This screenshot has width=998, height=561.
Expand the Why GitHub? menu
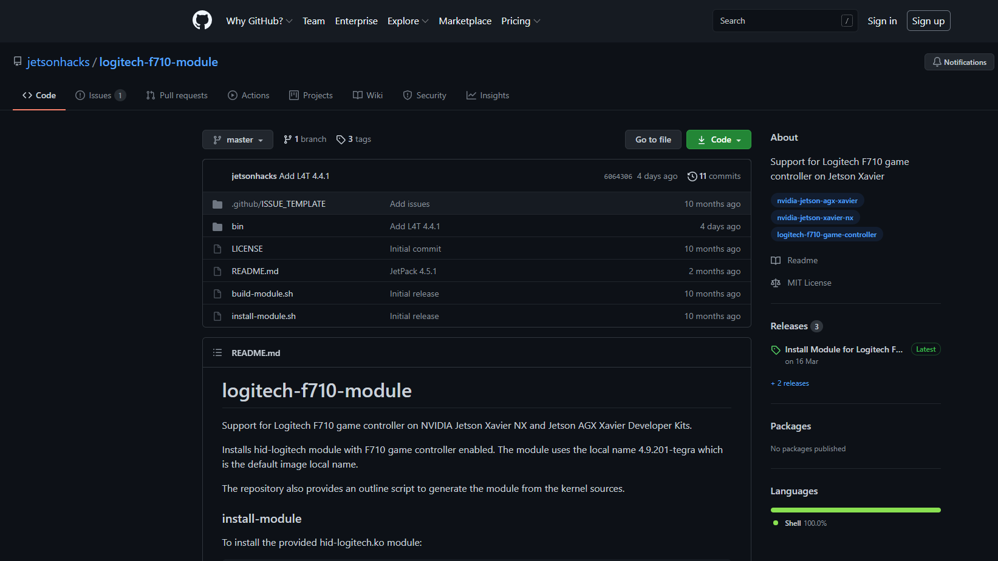coord(259,21)
